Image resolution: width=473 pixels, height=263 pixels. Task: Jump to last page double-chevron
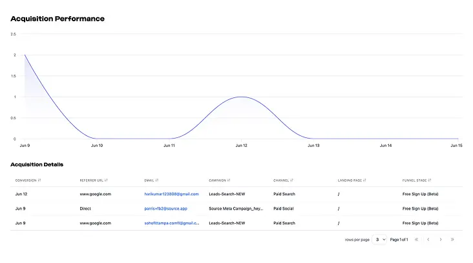pyautogui.click(x=452, y=240)
